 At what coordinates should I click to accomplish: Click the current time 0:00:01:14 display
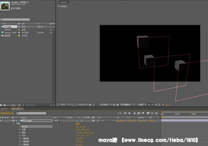click(x=7, y=113)
